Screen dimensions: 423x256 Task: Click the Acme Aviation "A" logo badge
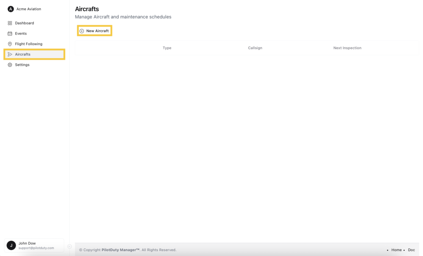(11, 9)
